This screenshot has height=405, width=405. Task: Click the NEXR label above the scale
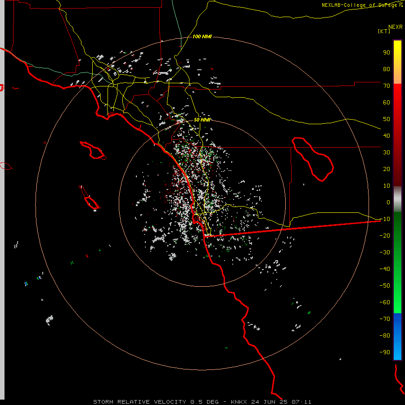pos(396,27)
